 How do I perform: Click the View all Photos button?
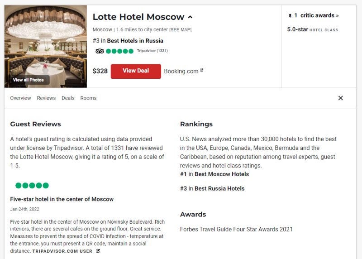coord(29,80)
